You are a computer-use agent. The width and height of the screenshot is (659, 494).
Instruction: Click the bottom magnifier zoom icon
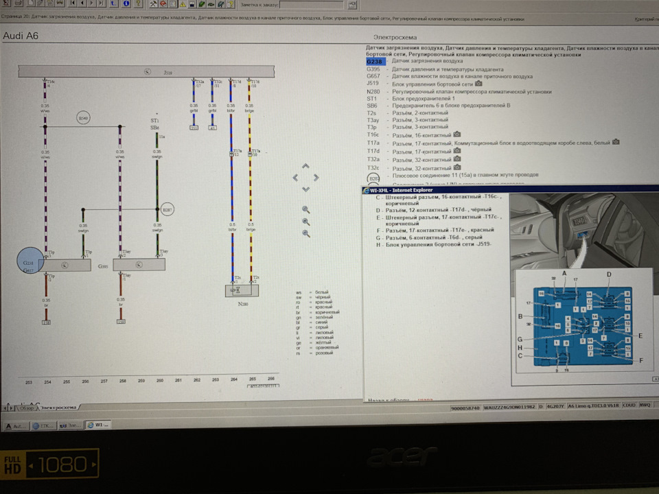(305, 233)
